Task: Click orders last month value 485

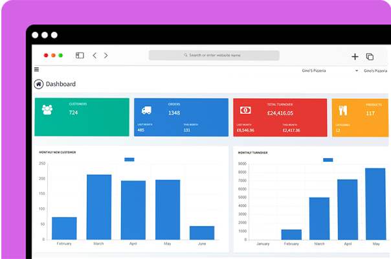Action: pos(141,130)
